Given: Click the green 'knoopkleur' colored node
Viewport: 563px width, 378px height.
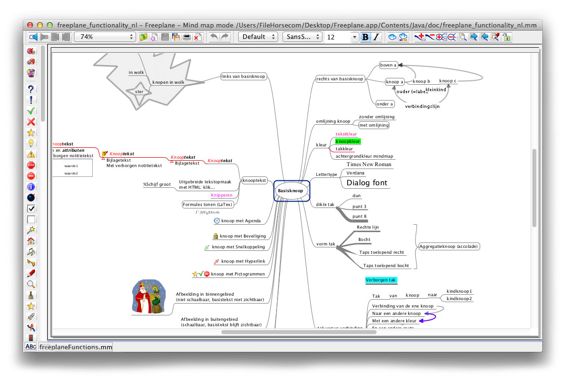Looking at the screenshot, I should 348,141.
